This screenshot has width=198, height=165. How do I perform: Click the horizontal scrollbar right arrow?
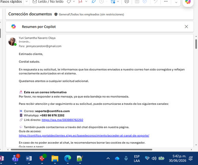(x=191, y=150)
